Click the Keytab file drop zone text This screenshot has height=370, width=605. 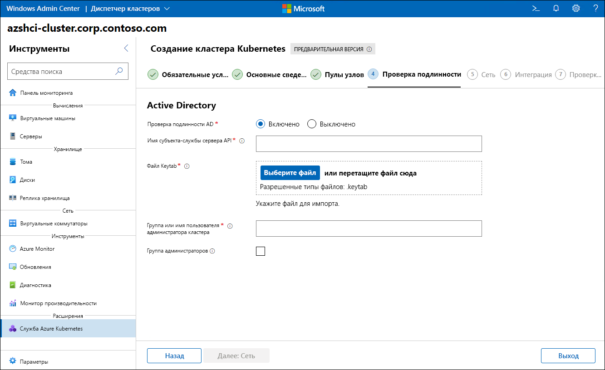point(370,173)
